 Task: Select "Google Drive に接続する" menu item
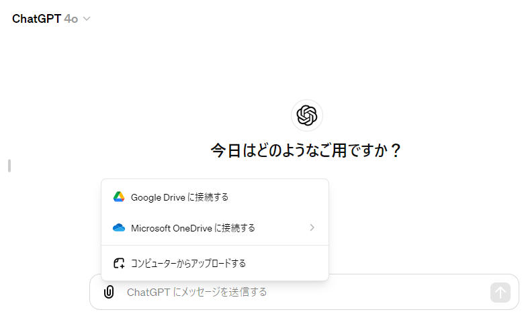click(180, 197)
